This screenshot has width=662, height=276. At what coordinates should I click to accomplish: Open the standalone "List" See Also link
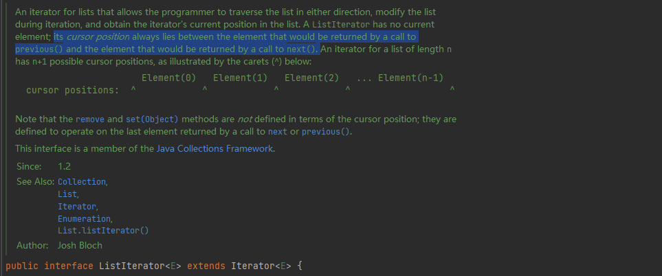click(67, 194)
